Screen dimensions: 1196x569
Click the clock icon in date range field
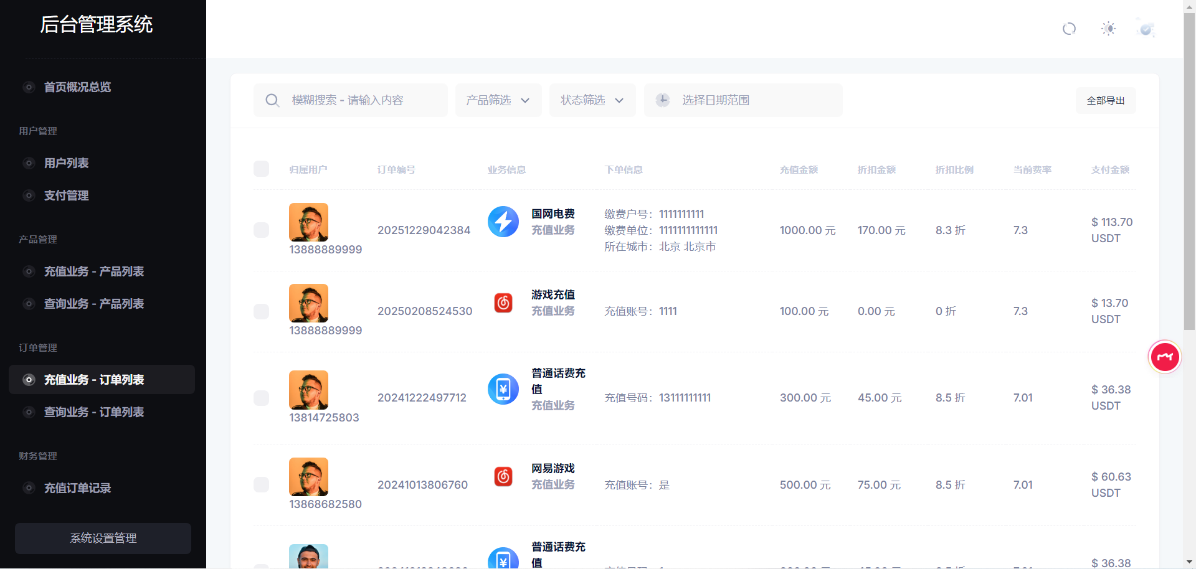(x=662, y=100)
